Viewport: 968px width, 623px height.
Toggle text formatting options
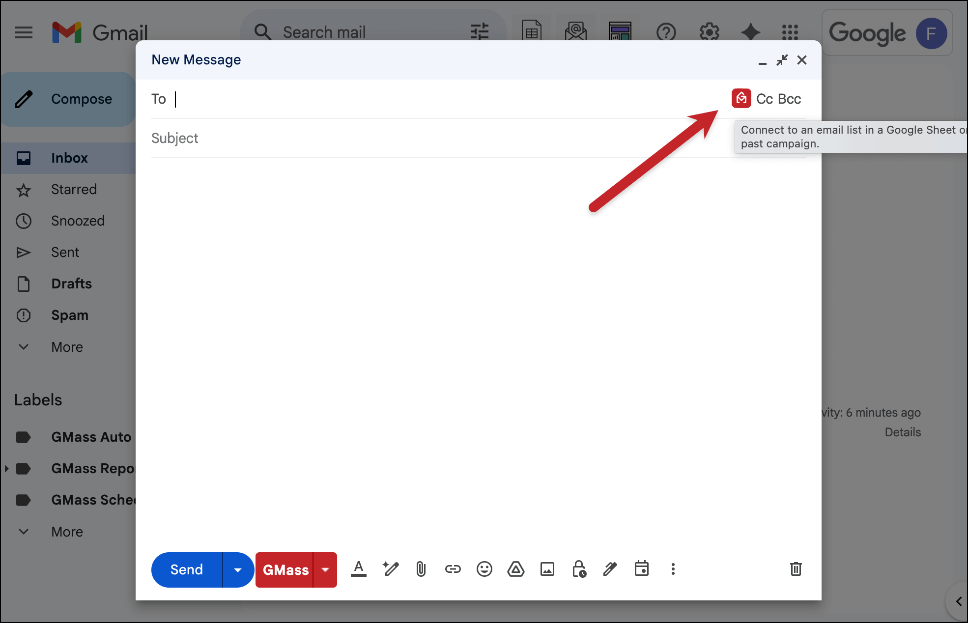[359, 569]
